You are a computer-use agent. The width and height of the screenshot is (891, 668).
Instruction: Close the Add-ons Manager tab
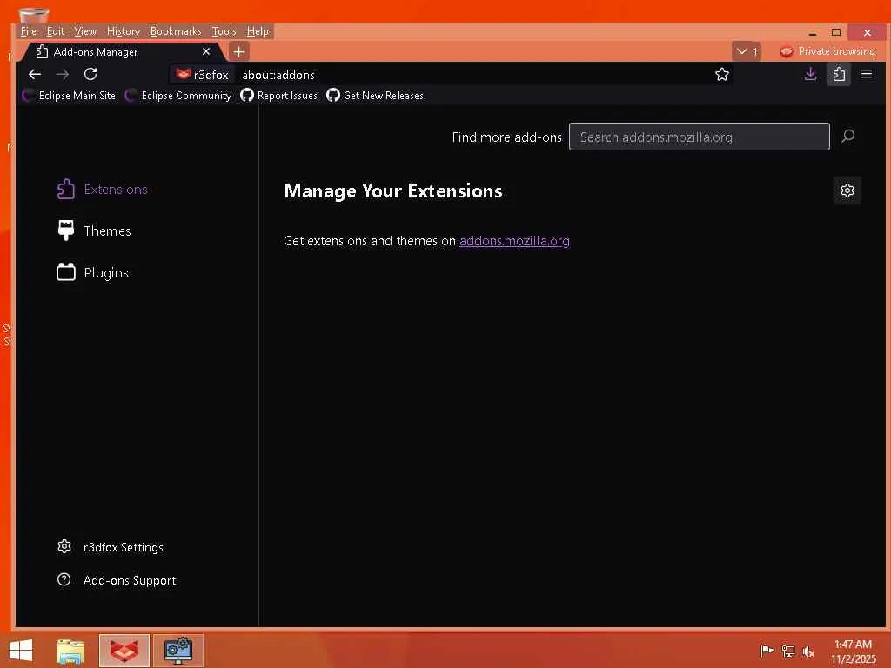[x=206, y=51]
